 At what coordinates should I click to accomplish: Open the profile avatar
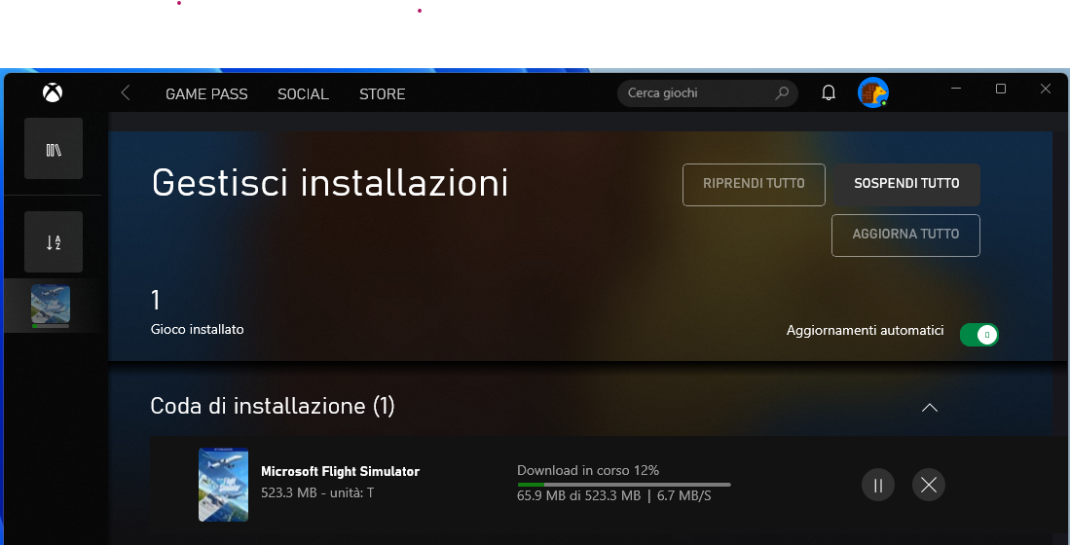872,92
